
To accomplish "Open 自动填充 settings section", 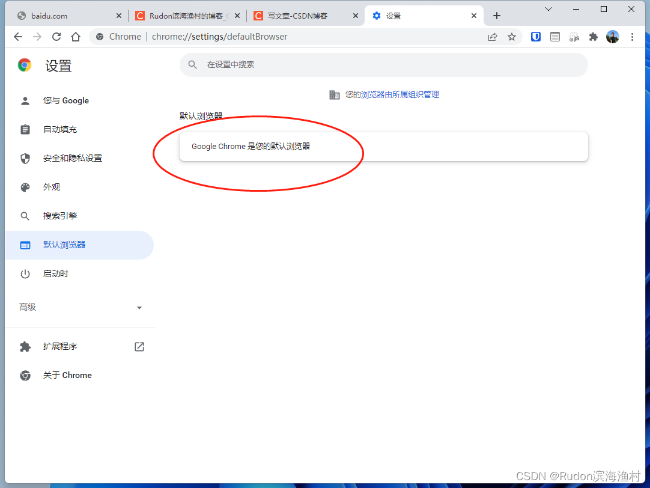I will 79,129.
